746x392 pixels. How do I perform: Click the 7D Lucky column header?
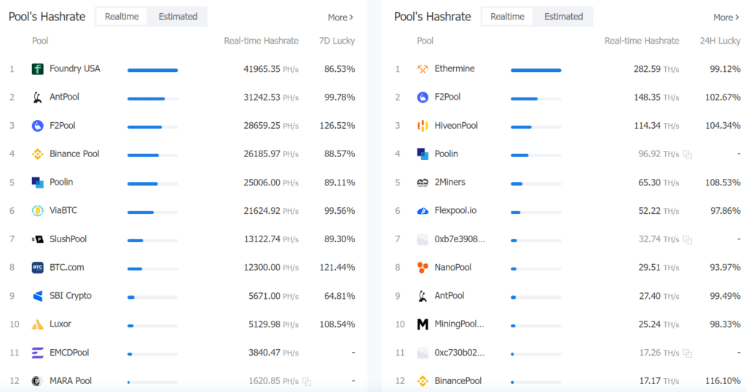click(337, 41)
